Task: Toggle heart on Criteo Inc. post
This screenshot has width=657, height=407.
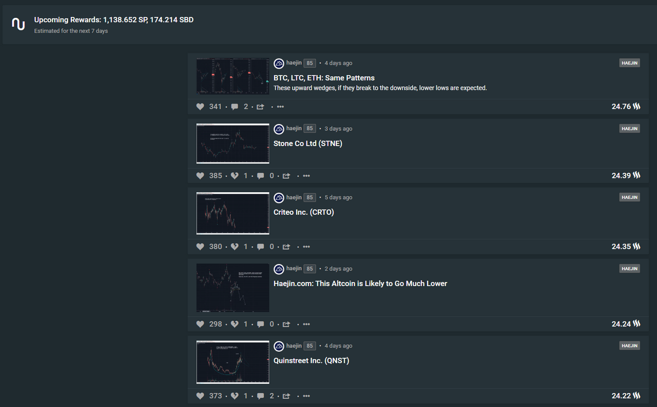Action: 200,247
